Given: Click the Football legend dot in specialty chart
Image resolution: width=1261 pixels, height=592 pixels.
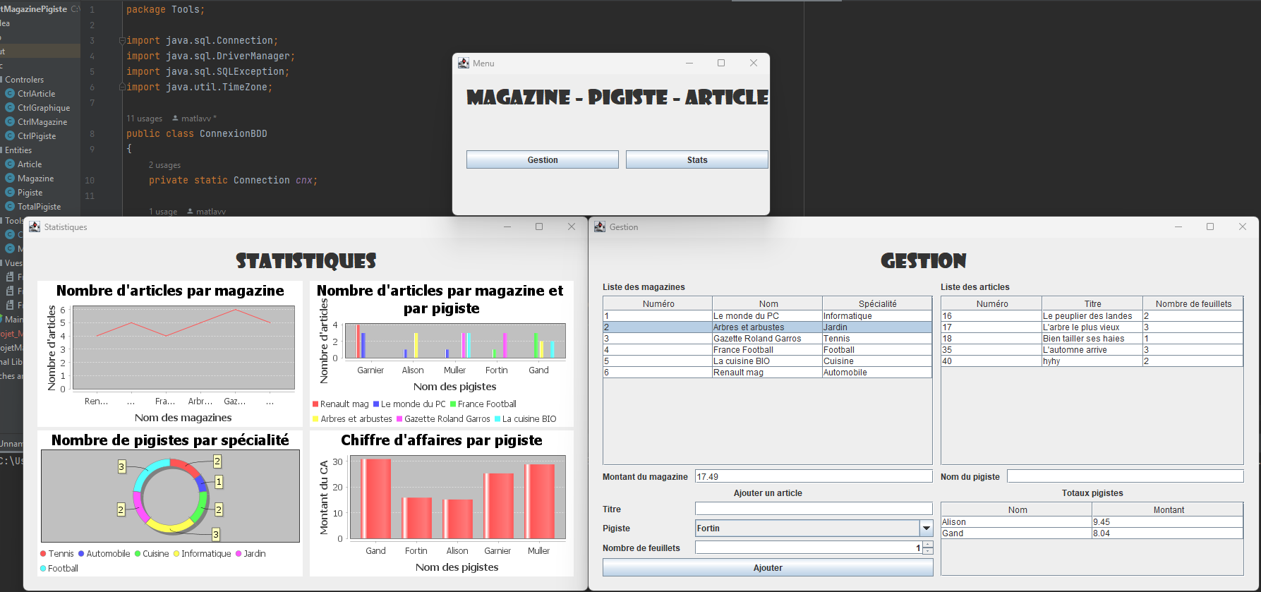Looking at the screenshot, I should point(43,569).
